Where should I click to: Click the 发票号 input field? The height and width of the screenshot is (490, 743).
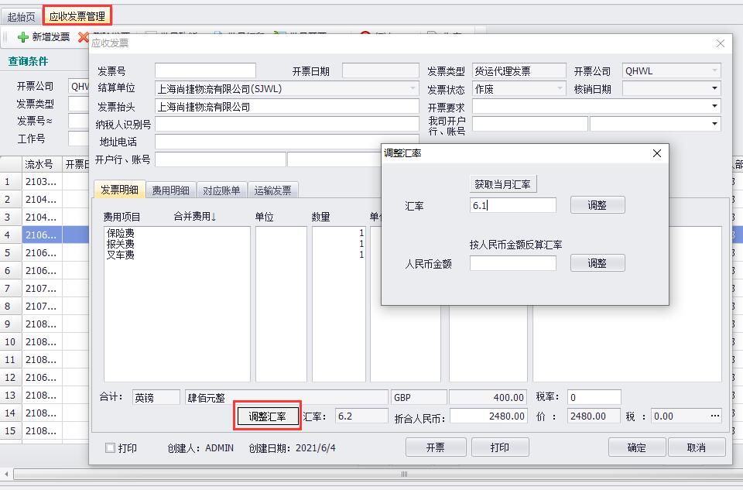click(205, 71)
